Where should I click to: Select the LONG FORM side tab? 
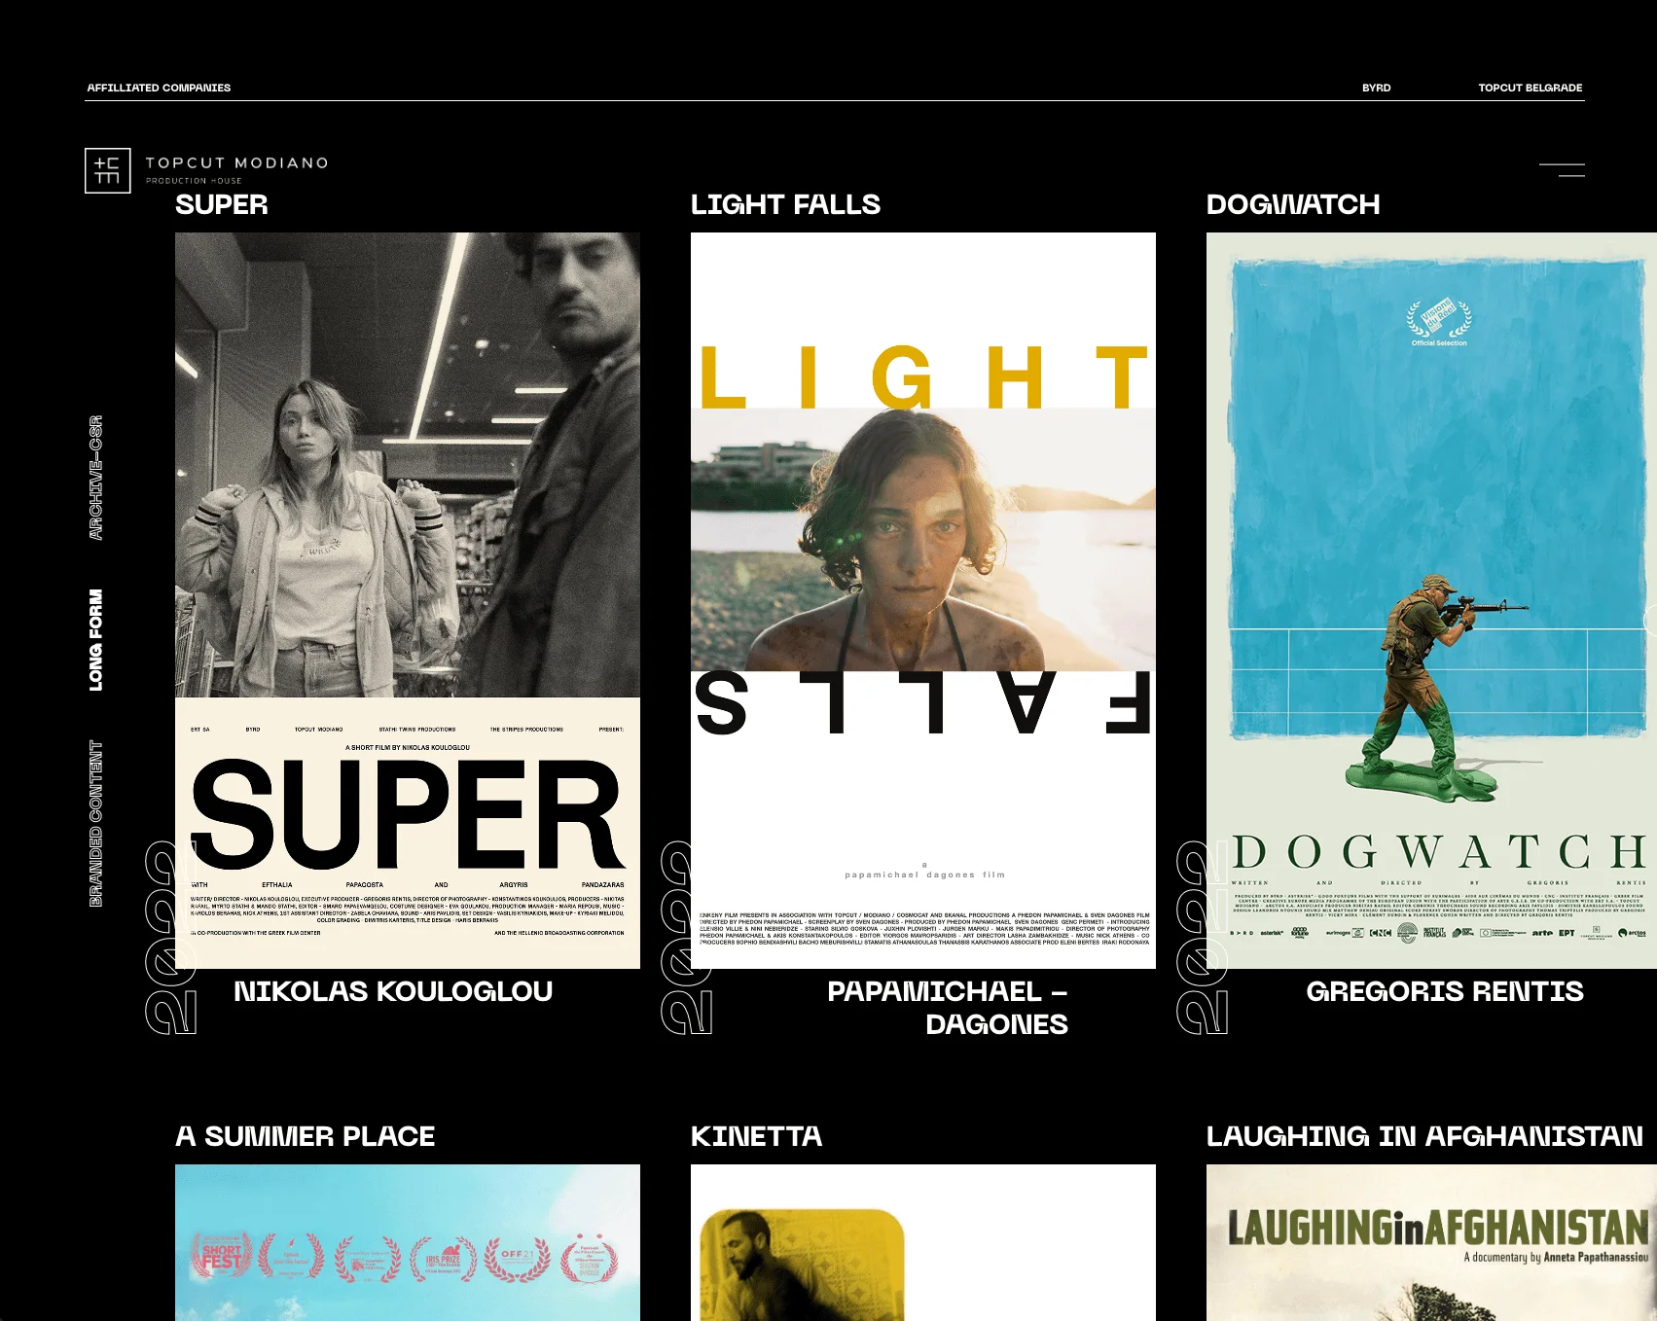(x=95, y=640)
